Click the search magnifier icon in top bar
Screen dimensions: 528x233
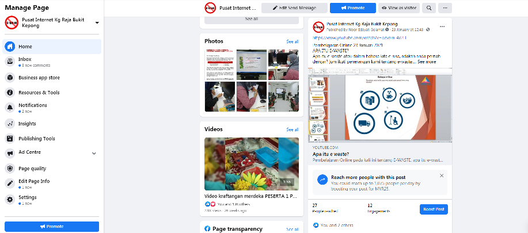tap(429, 8)
